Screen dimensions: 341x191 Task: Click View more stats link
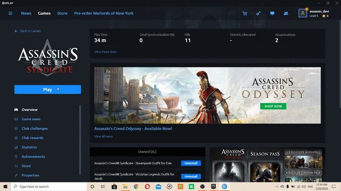click(105, 52)
